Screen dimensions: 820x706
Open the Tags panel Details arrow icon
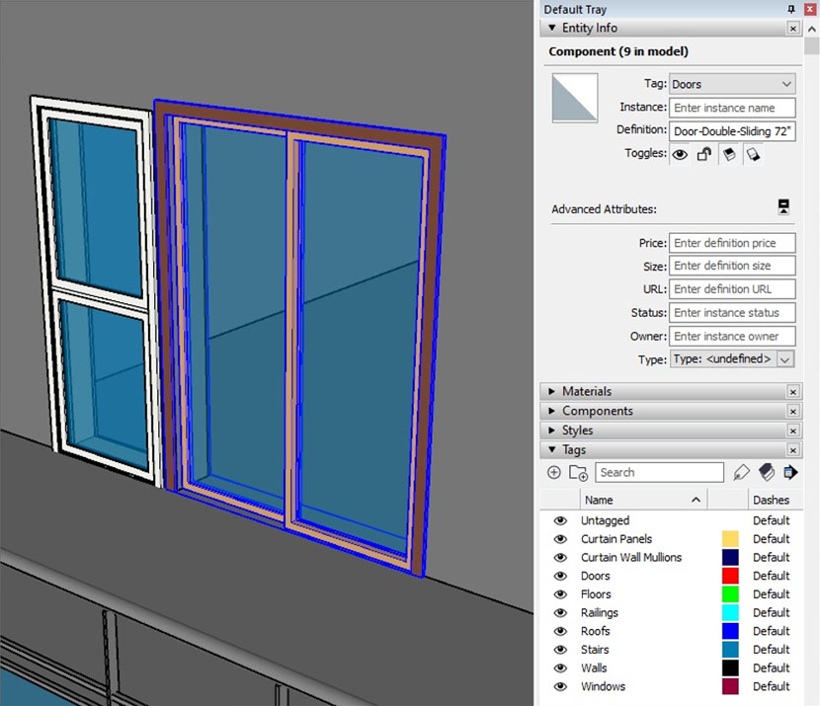tap(790, 473)
